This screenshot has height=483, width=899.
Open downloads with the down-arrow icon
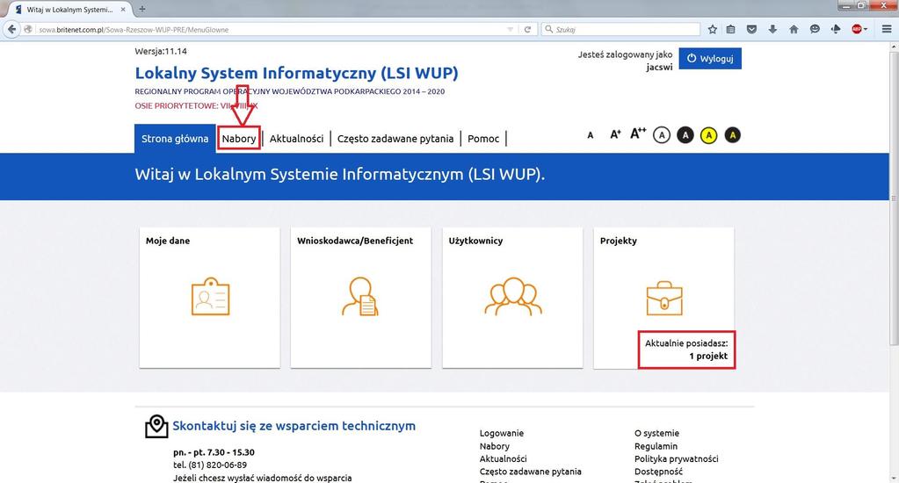[x=772, y=29]
